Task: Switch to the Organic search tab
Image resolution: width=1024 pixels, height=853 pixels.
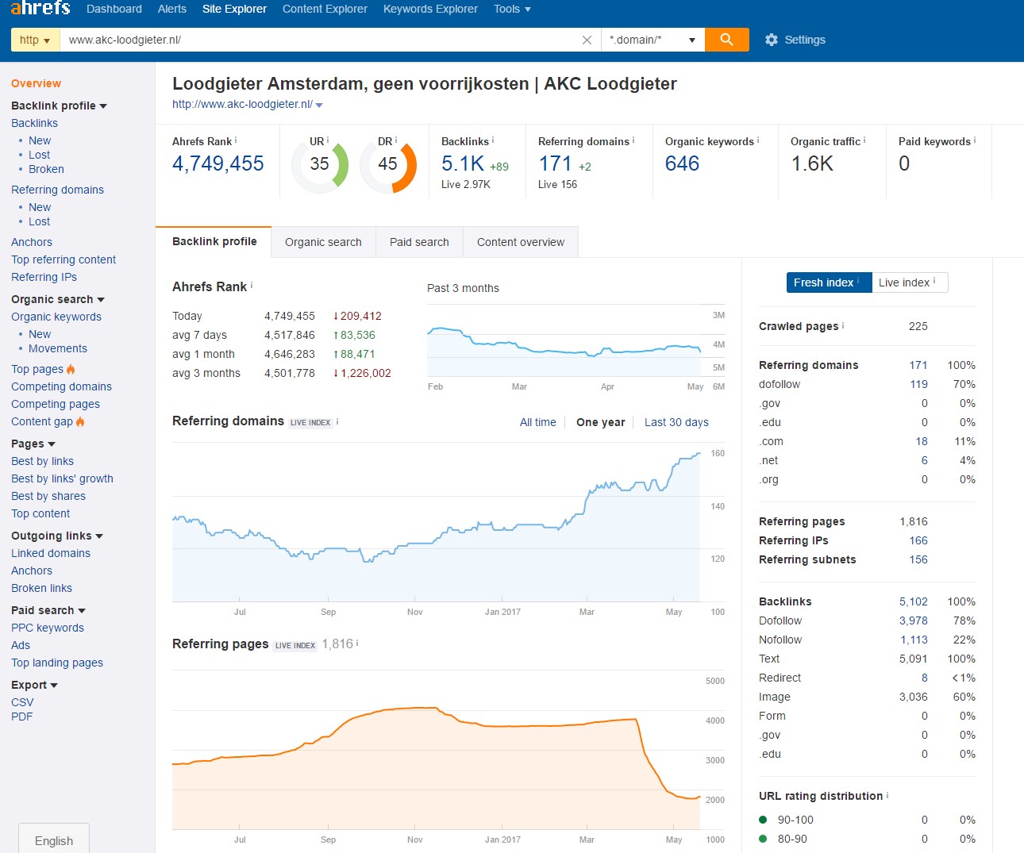Action: coord(323,242)
